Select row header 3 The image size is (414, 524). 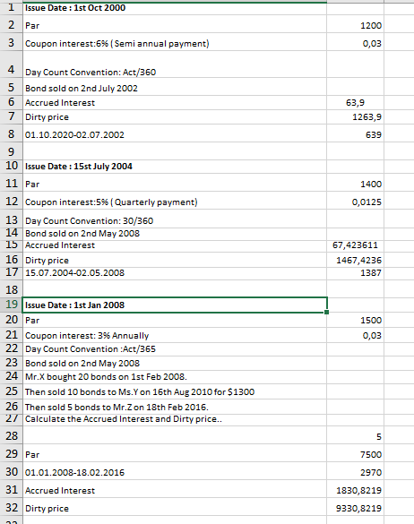click(x=12, y=42)
